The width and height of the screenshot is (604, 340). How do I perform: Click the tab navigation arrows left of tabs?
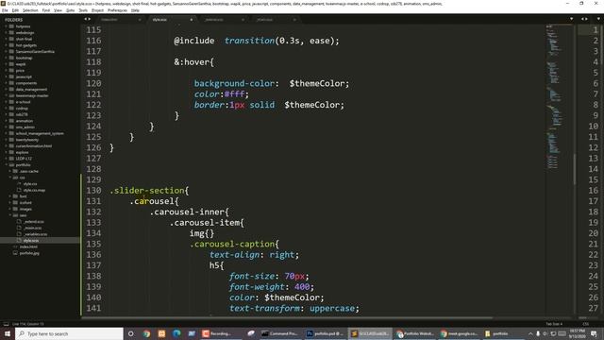(x=88, y=19)
